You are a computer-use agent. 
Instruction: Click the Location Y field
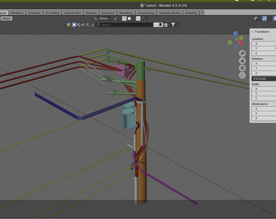pyautogui.click(x=264, y=48)
